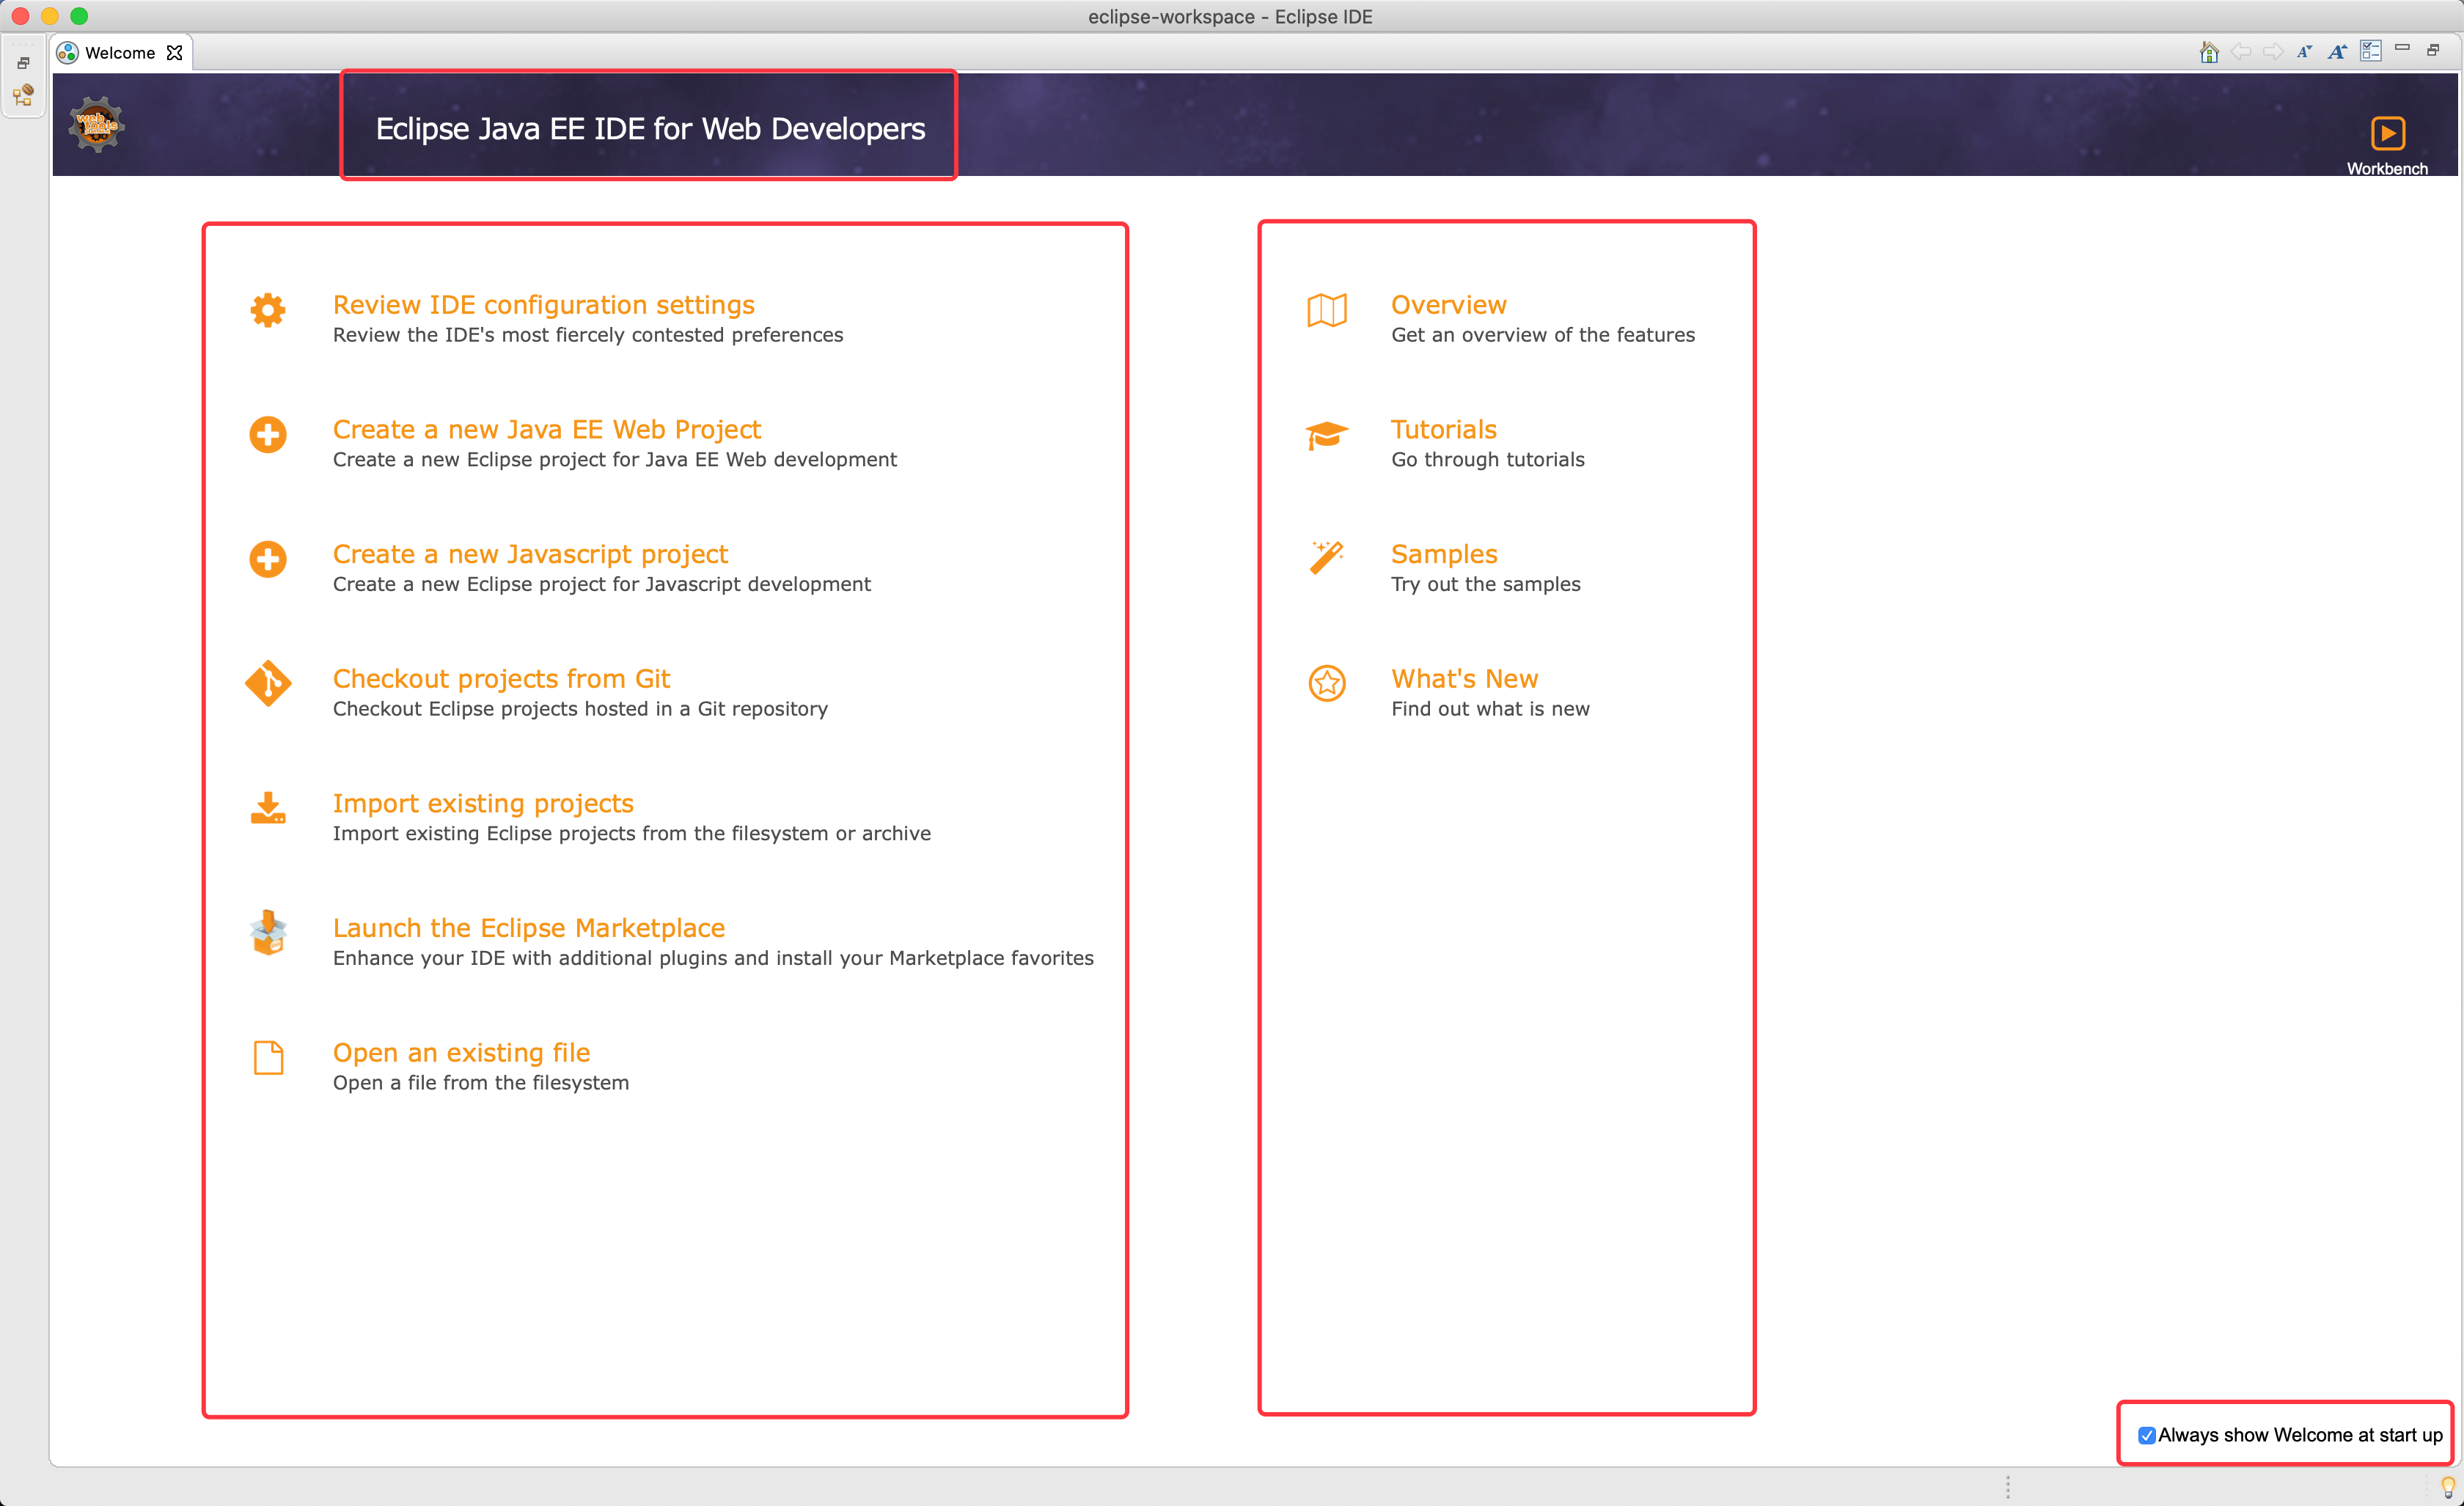Minimize the Welcome view panel
Screen dimensions: 2464x1506
point(2402,48)
